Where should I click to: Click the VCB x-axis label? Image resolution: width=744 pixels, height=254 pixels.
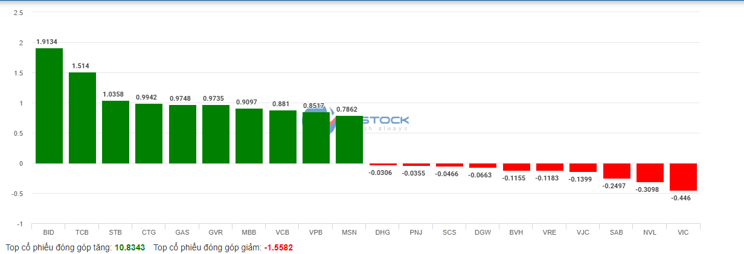point(282,232)
